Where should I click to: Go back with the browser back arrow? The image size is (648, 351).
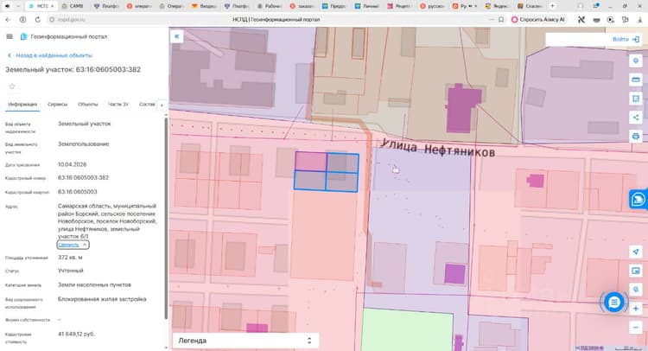point(8,19)
